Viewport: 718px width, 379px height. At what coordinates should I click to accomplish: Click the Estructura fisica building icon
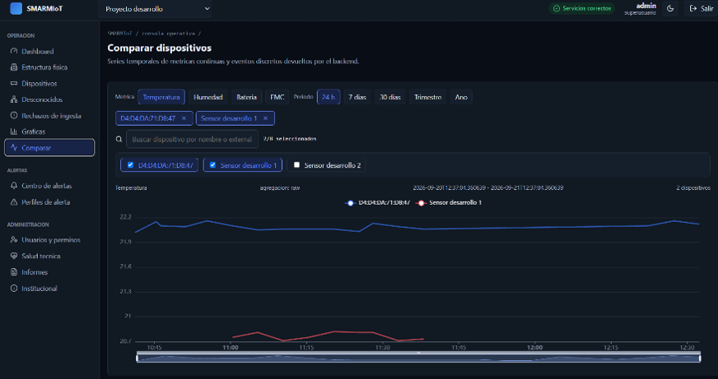point(14,67)
